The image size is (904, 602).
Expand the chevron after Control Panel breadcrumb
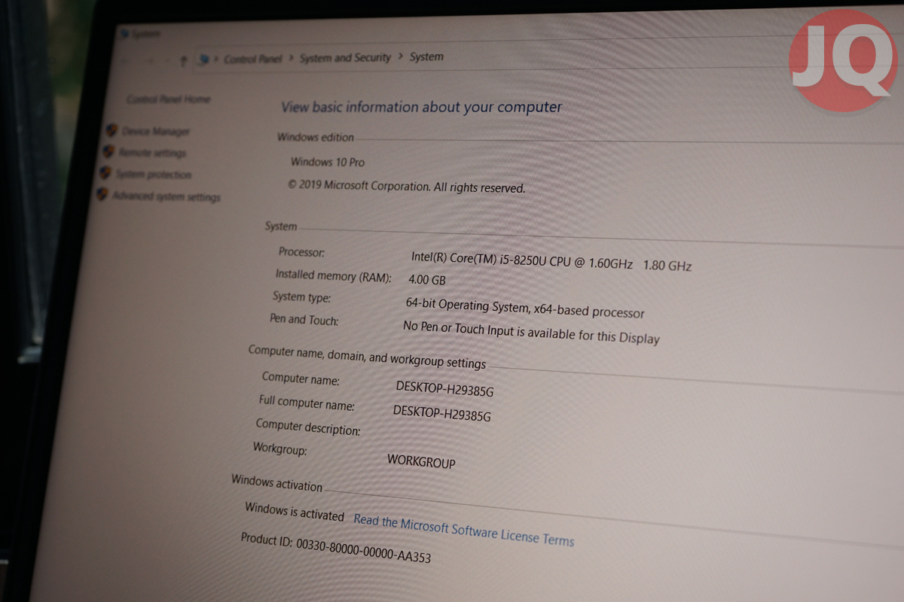click(x=292, y=58)
